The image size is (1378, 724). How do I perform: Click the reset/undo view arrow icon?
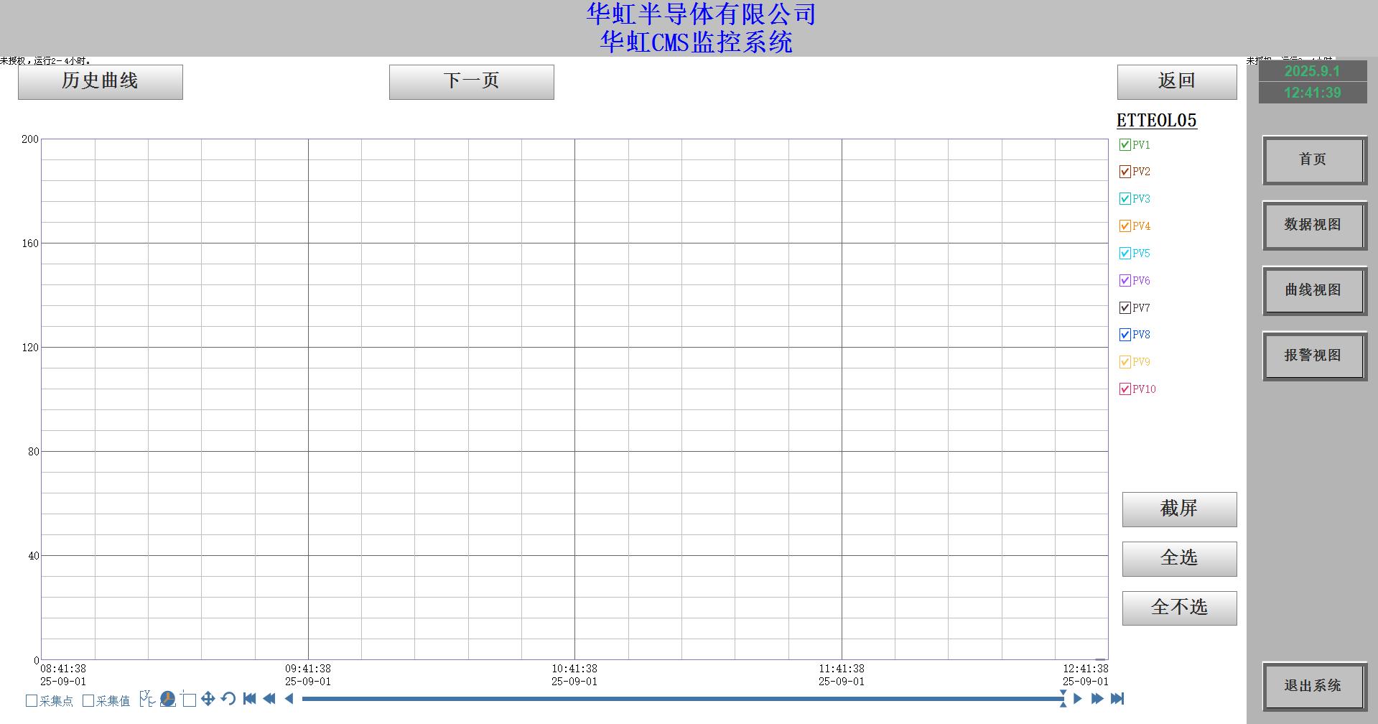tap(228, 699)
